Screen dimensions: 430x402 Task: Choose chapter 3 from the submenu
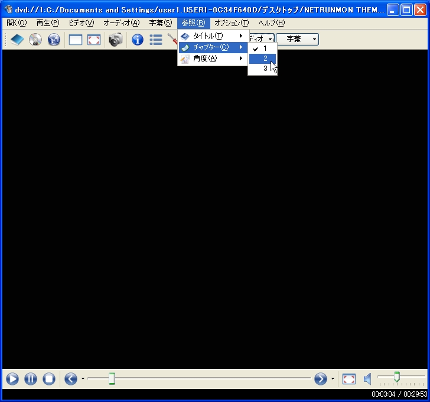coord(262,69)
